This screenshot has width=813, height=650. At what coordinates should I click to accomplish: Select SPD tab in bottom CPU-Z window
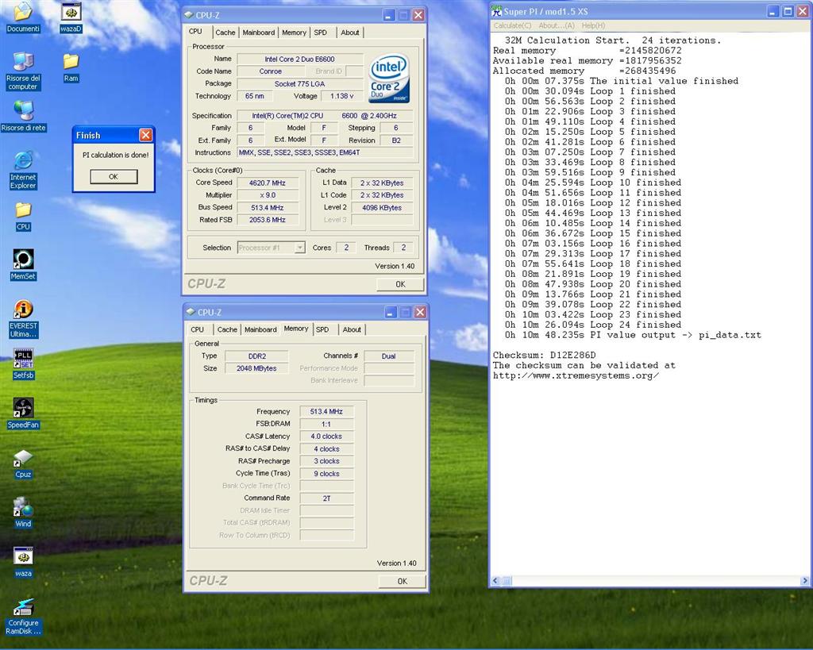pos(322,329)
